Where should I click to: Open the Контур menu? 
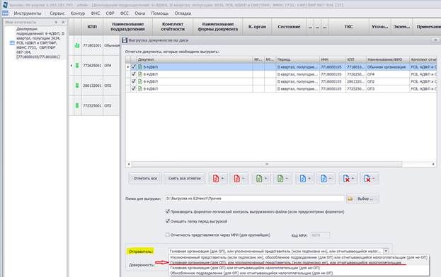click(78, 13)
